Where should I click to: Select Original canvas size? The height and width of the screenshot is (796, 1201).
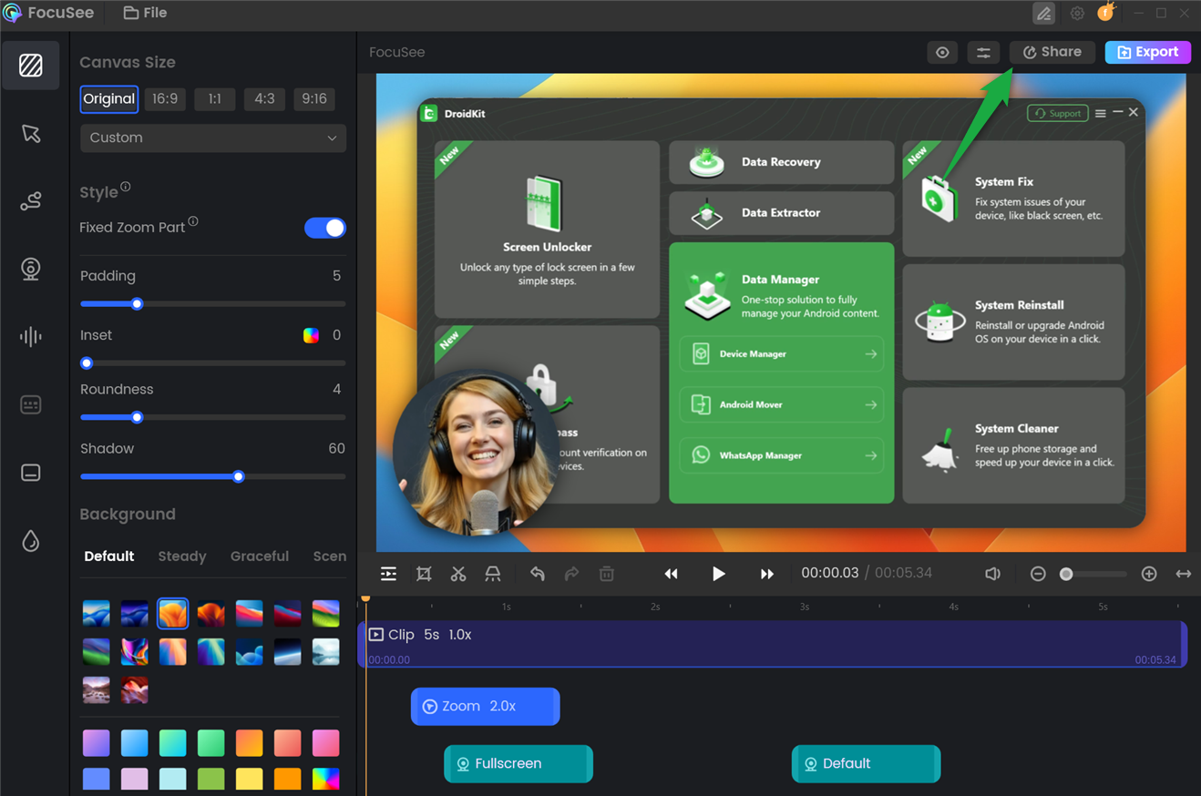point(109,98)
